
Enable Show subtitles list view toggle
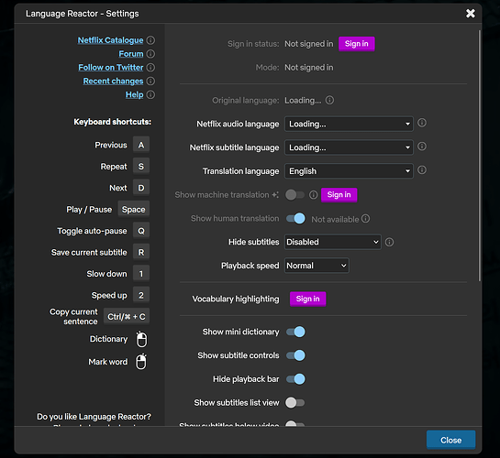295,403
